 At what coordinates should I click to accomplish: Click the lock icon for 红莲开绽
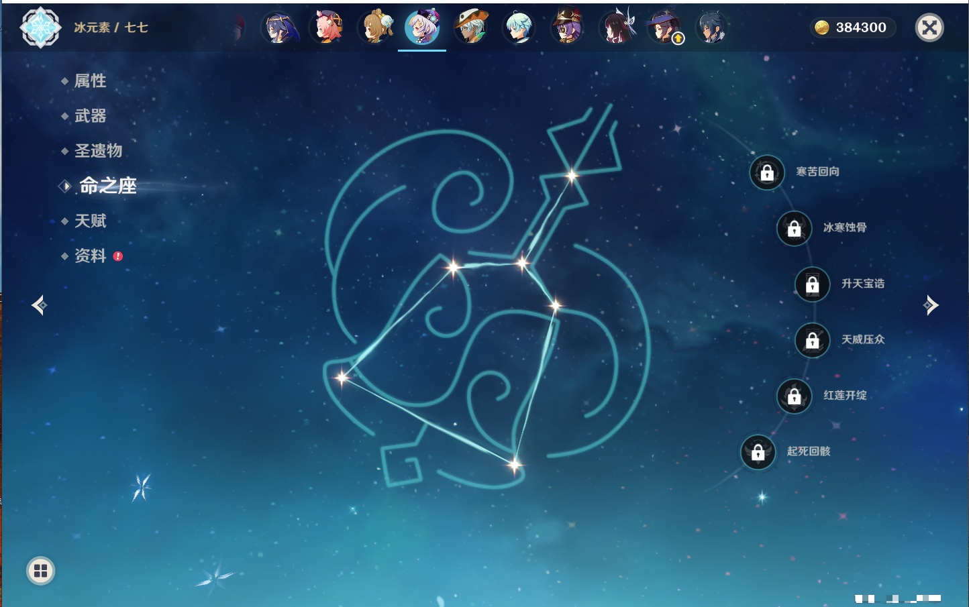tap(795, 396)
